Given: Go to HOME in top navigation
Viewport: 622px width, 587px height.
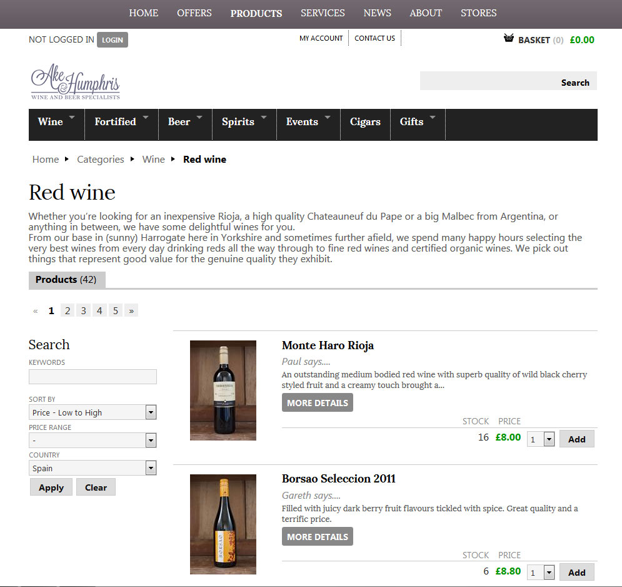Looking at the screenshot, I should coord(144,13).
